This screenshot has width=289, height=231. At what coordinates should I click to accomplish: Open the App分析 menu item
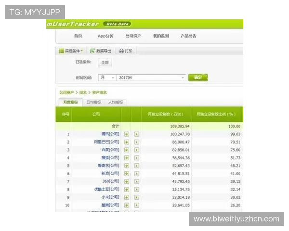[105, 36]
